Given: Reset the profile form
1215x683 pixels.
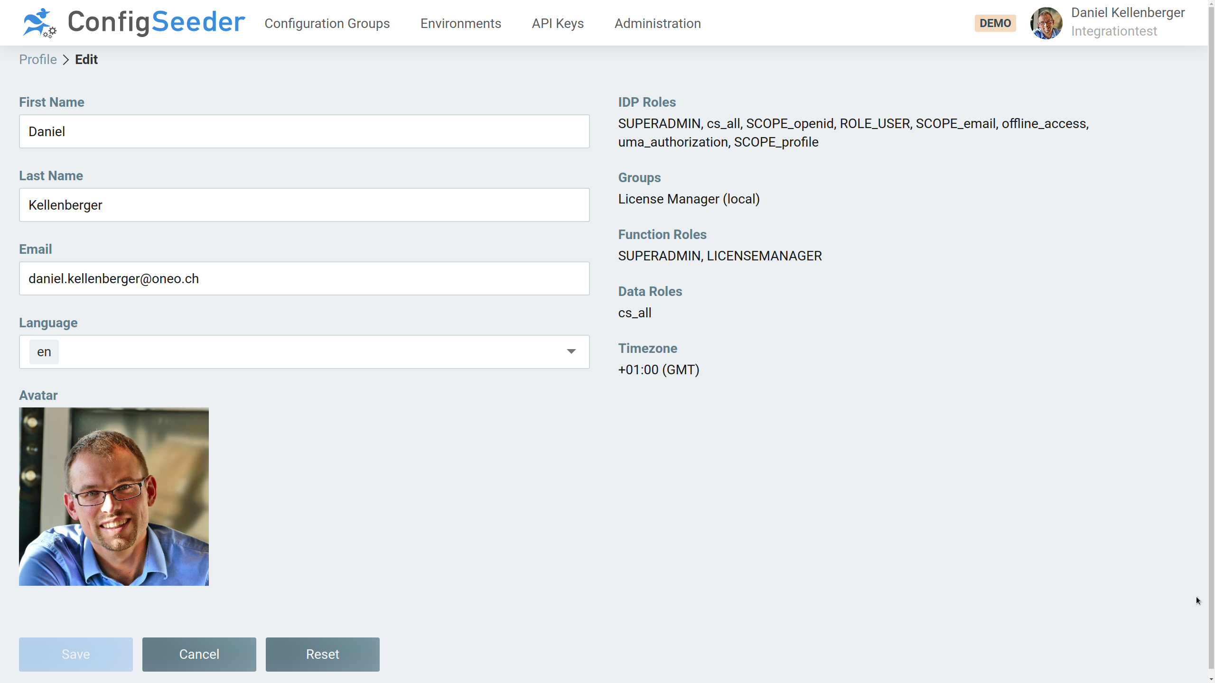Looking at the screenshot, I should 322,654.
